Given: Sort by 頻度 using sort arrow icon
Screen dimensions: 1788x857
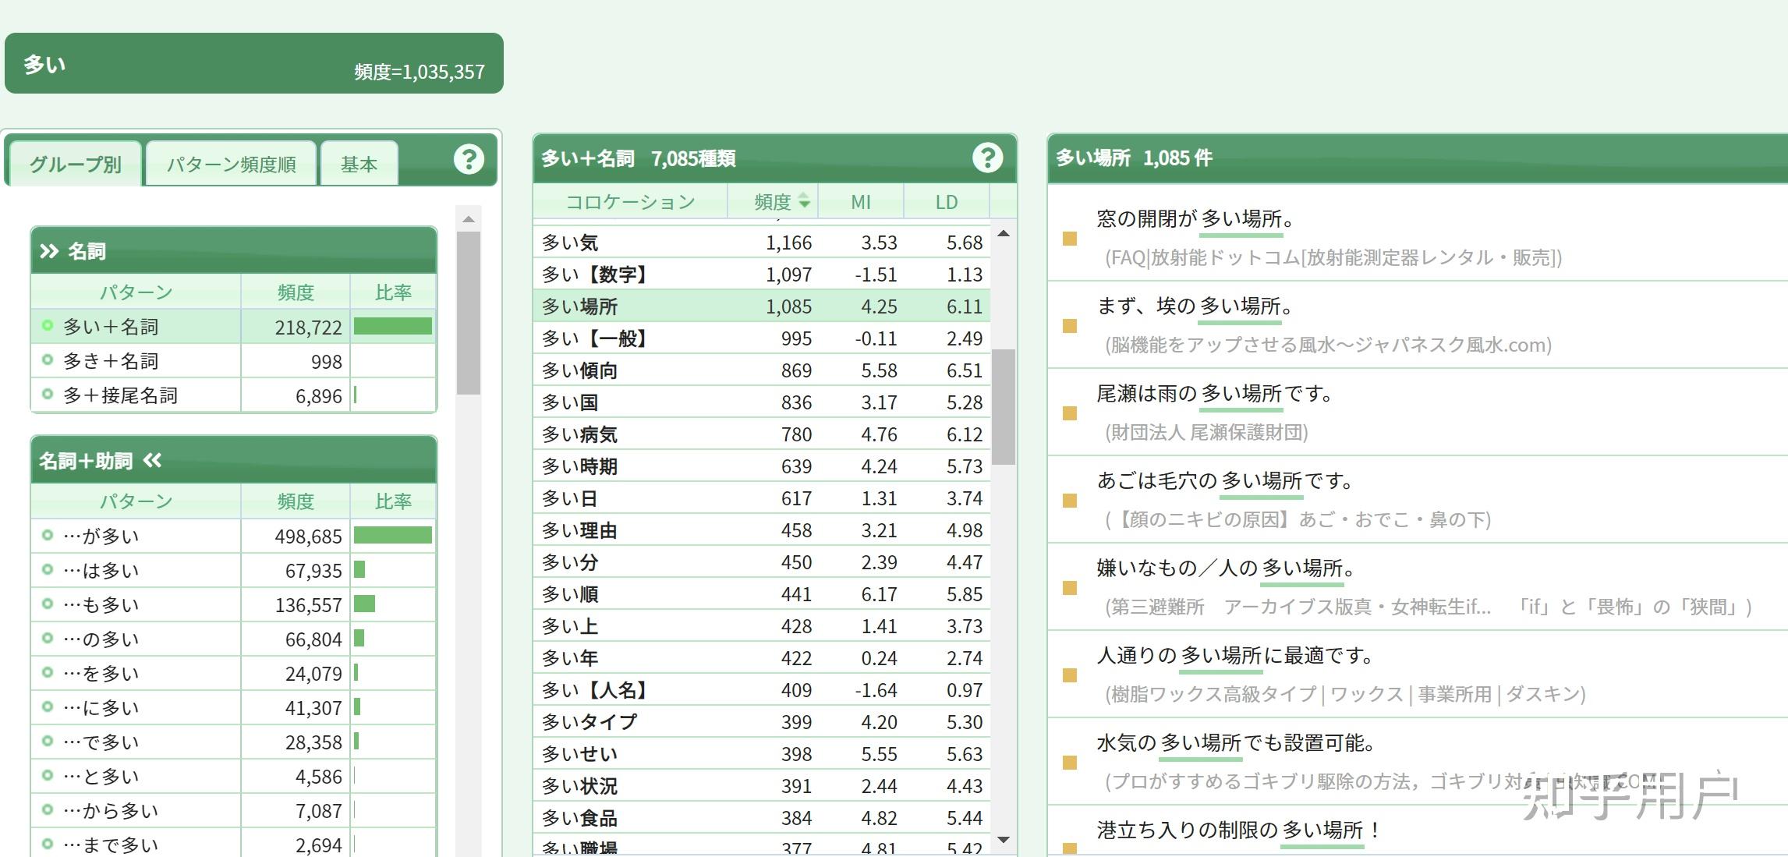Looking at the screenshot, I should click(804, 201).
